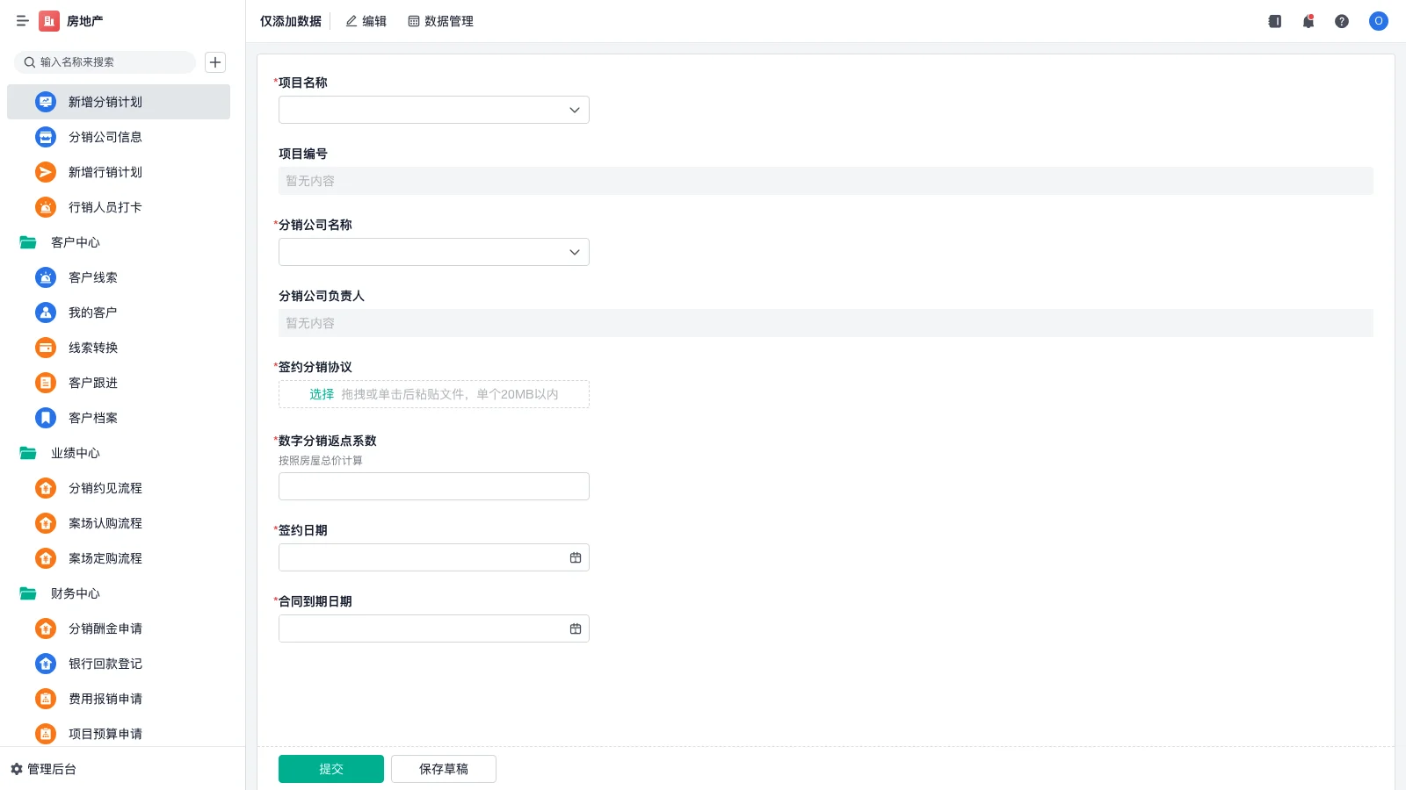Save a draft using 保存草稿
1406x790 pixels.
click(x=443, y=768)
